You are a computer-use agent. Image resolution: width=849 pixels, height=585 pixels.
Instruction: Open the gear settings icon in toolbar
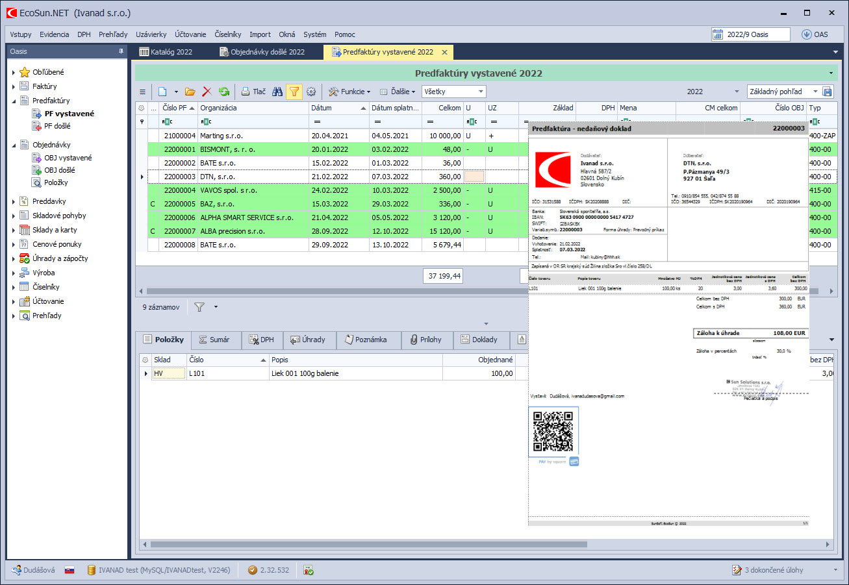tap(311, 92)
